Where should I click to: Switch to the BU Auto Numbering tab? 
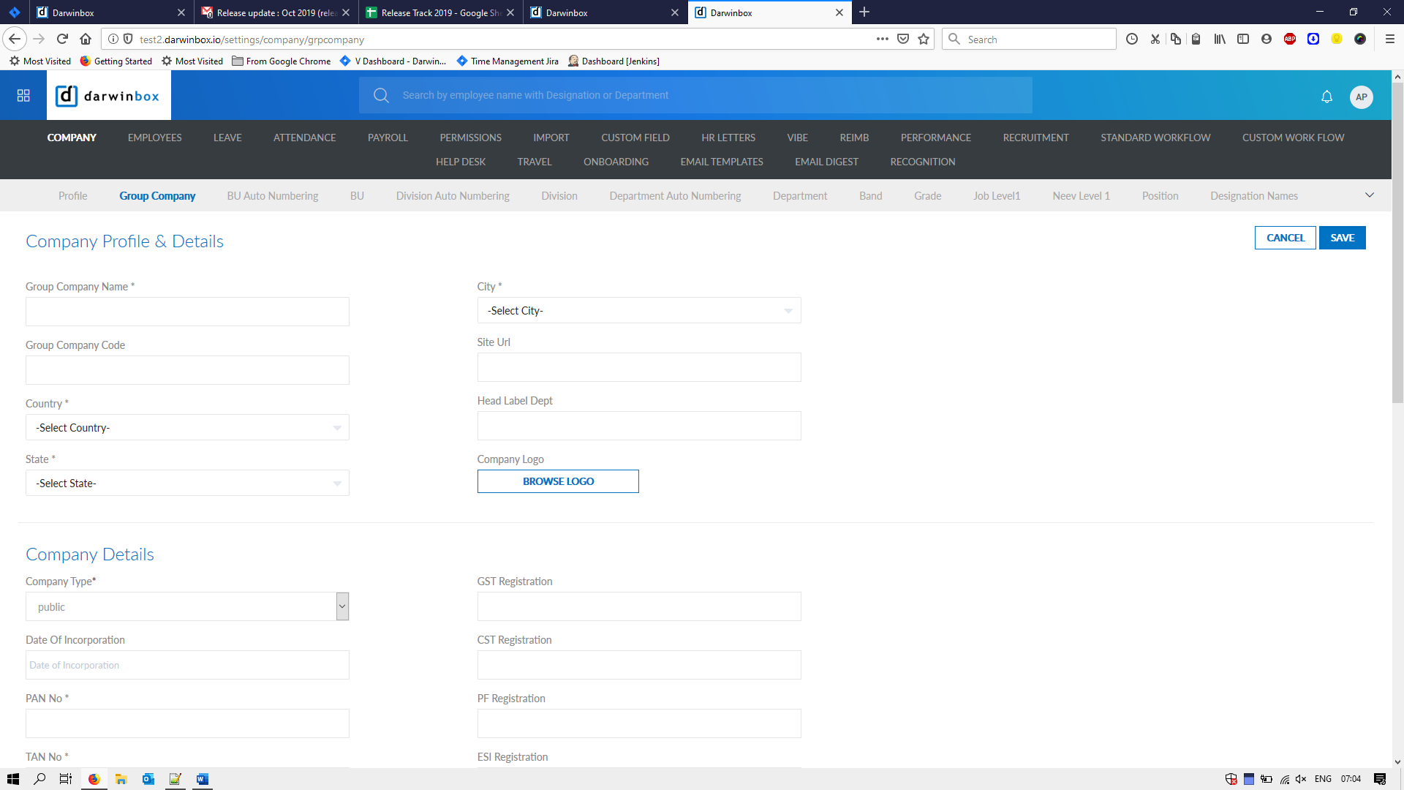coord(272,196)
